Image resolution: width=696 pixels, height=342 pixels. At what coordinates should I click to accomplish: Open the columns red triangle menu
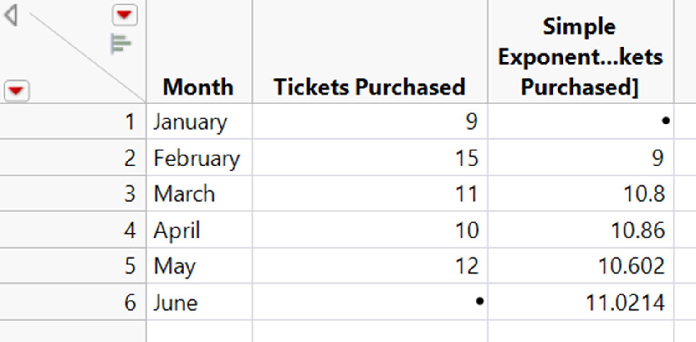(x=124, y=16)
